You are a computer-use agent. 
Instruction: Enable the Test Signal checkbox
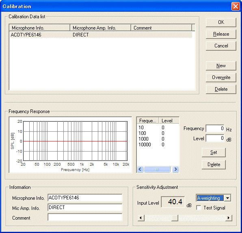199,208
